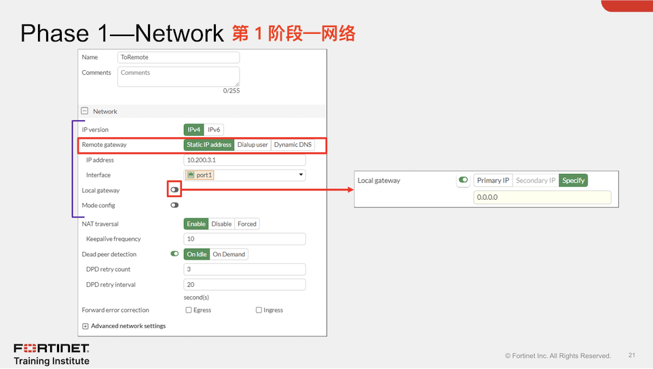Click the Comments text area
Viewport: 653px width, 369px height.
coord(179,77)
